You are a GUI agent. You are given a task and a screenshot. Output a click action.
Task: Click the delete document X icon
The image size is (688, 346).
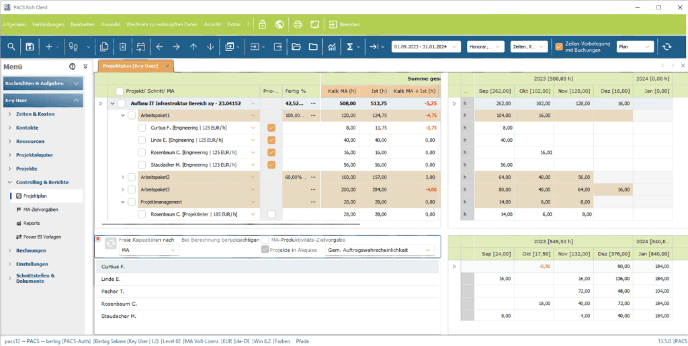point(123,47)
